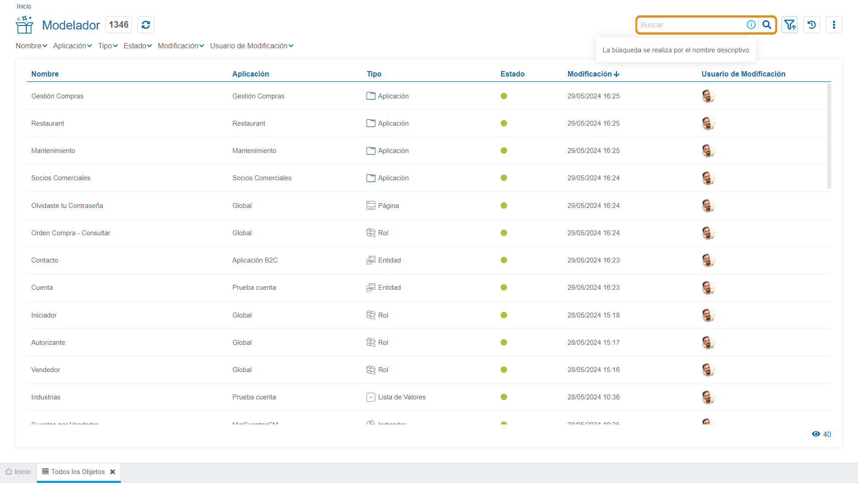Close the Todos los Objetos tab
Viewport: 858px width, 483px height.
[113, 472]
